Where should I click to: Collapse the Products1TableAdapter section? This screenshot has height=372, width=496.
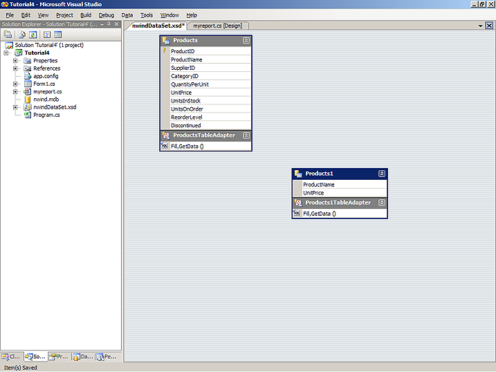pos(381,203)
